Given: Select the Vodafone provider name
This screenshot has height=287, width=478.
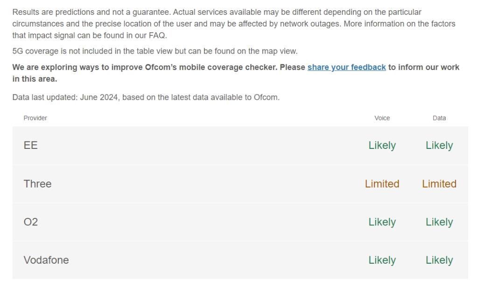Looking at the screenshot, I should [46, 260].
